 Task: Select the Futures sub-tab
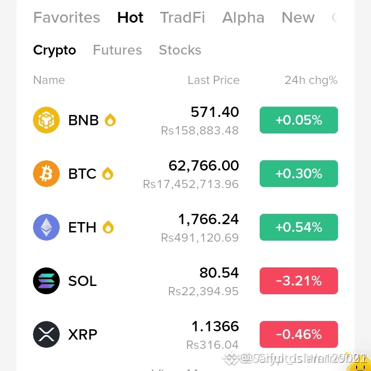pyautogui.click(x=117, y=50)
